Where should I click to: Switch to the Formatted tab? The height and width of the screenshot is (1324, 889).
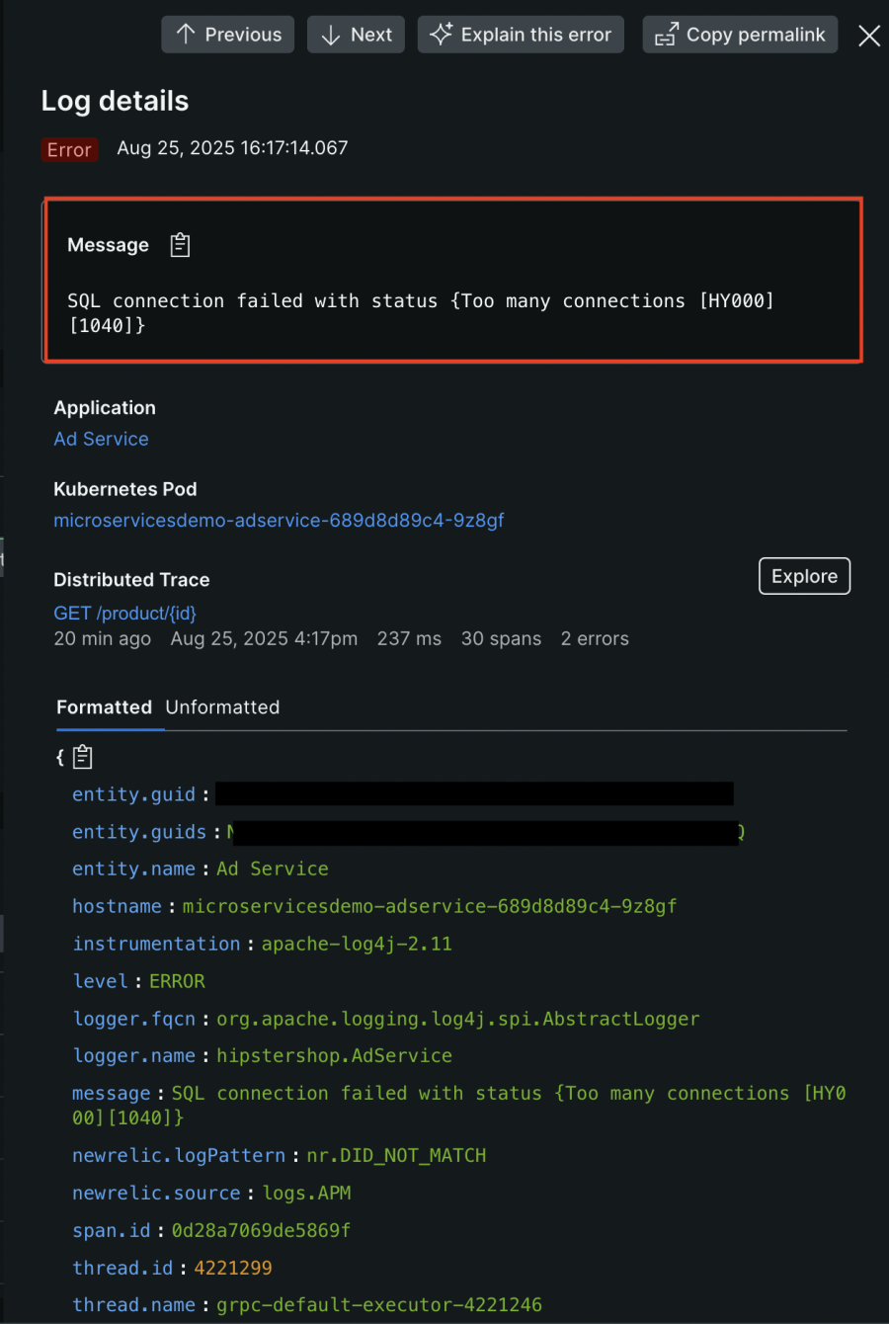point(104,707)
